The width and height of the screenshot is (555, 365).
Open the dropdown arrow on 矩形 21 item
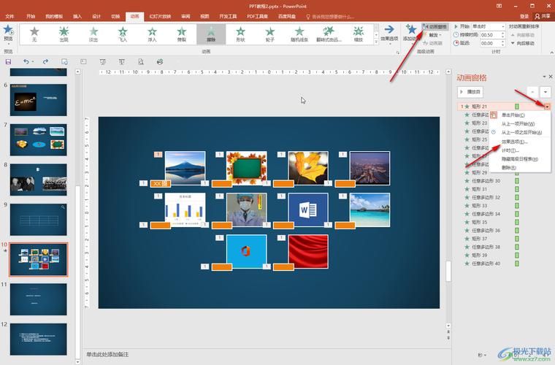click(547, 107)
